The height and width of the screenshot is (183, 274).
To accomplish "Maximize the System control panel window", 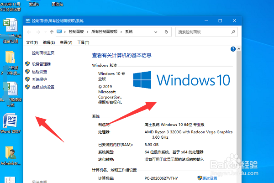I will point(220,21).
